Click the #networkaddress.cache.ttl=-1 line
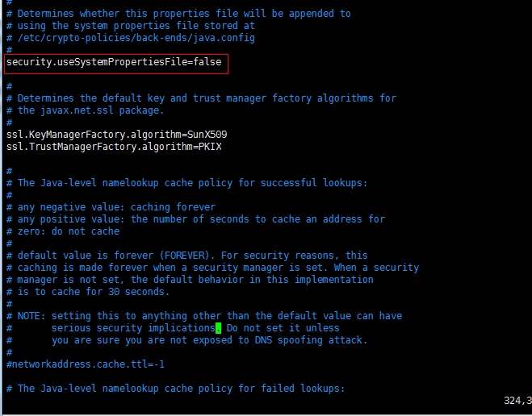532x416 pixels. tap(85, 364)
